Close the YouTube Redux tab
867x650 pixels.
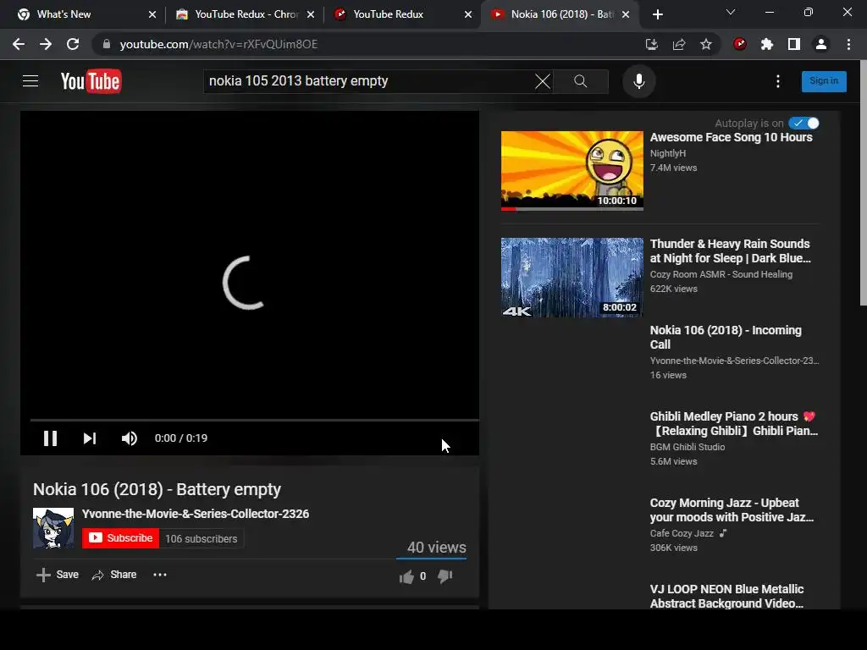[x=468, y=14]
